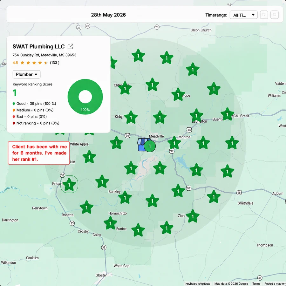Expand the Plumber keyword dropdown
The image size is (286, 286).
[x=27, y=74]
